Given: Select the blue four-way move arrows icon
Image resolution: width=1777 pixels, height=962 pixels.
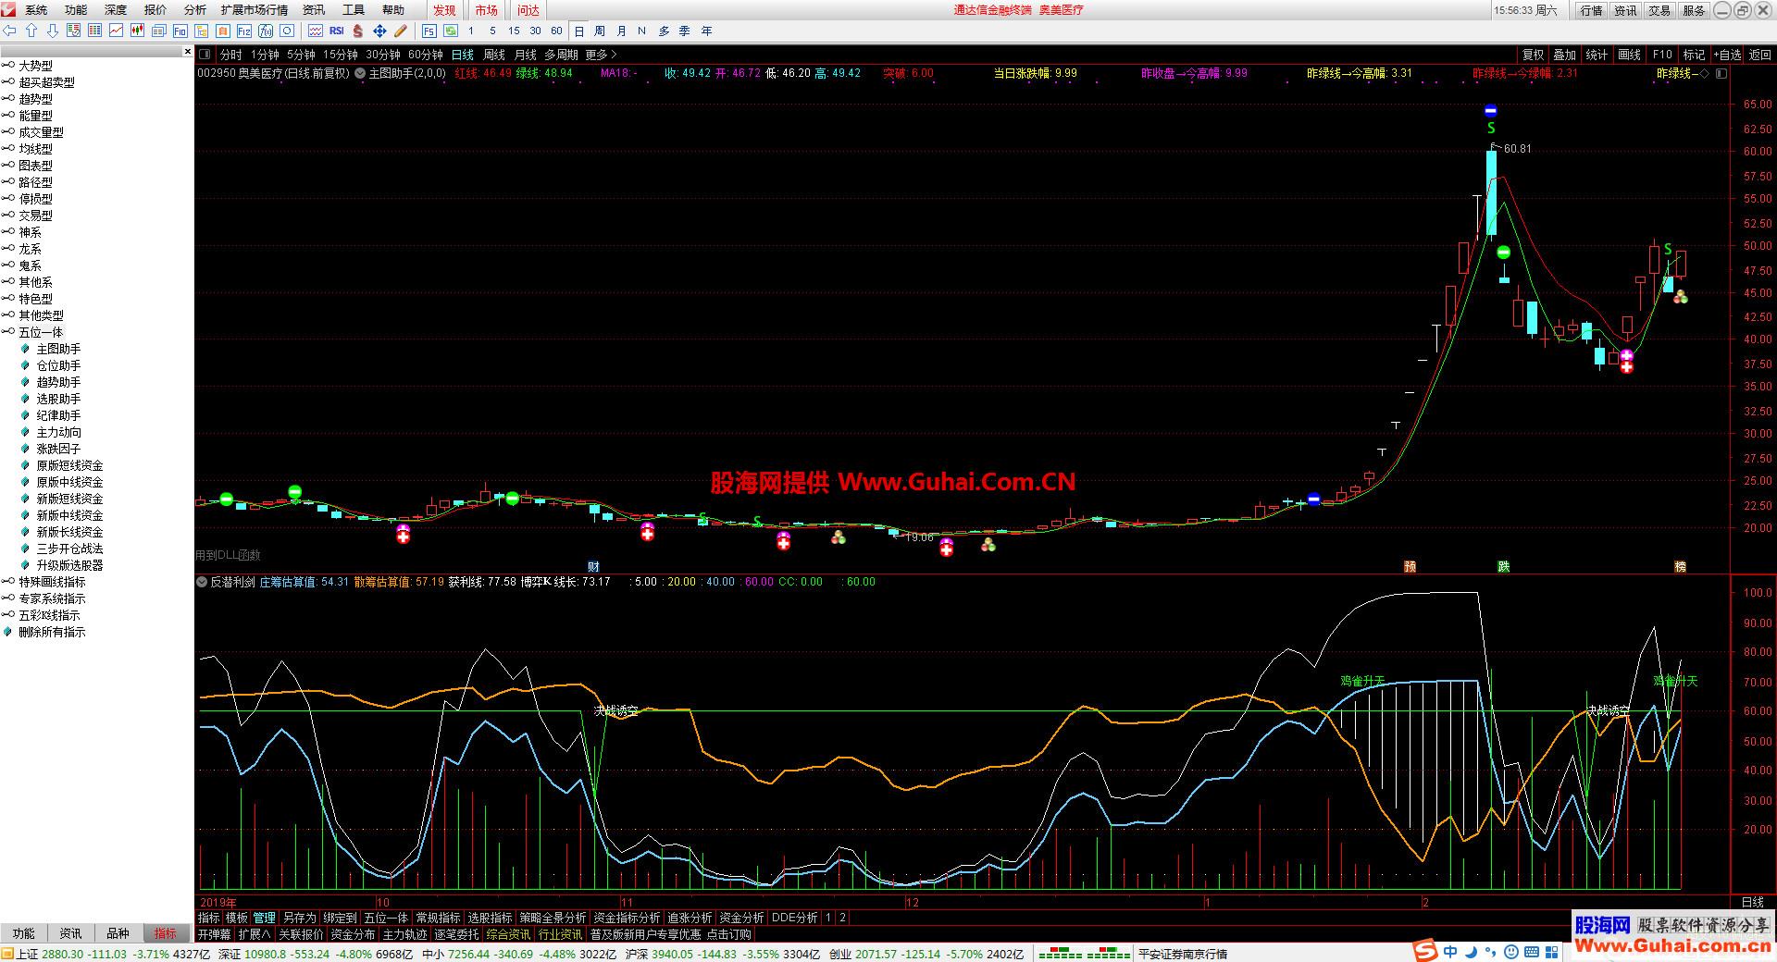Looking at the screenshot, I should click(x=379, y=31).
